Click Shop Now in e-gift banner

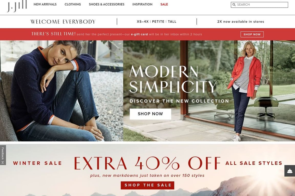252,34
